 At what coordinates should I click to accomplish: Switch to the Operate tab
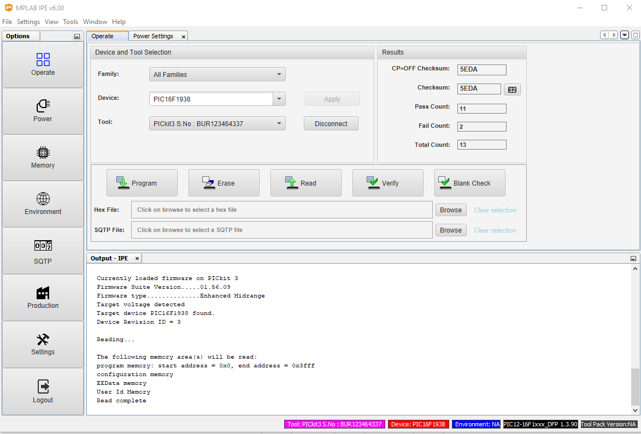[108, 36]
